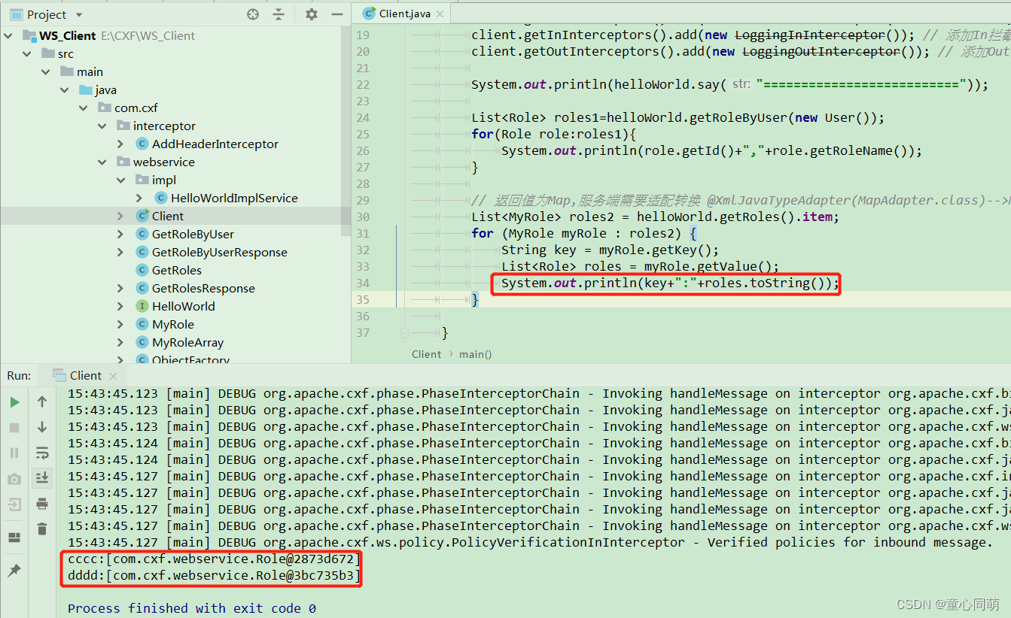
Task: Select GetRoleByUserResponse in project tree
Action: coord(219,252)
